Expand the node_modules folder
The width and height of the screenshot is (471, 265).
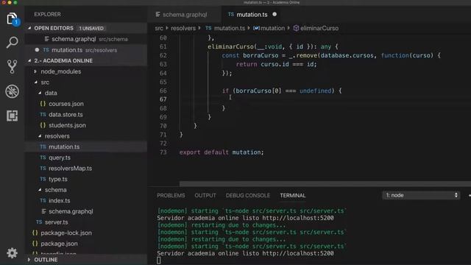(60, 71)
